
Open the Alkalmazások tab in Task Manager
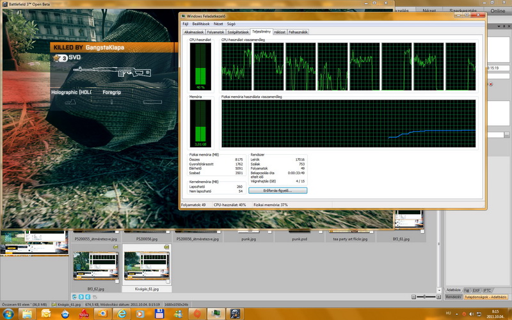(x=194, y=32)
